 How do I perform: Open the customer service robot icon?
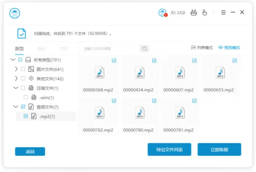point(194,12)
